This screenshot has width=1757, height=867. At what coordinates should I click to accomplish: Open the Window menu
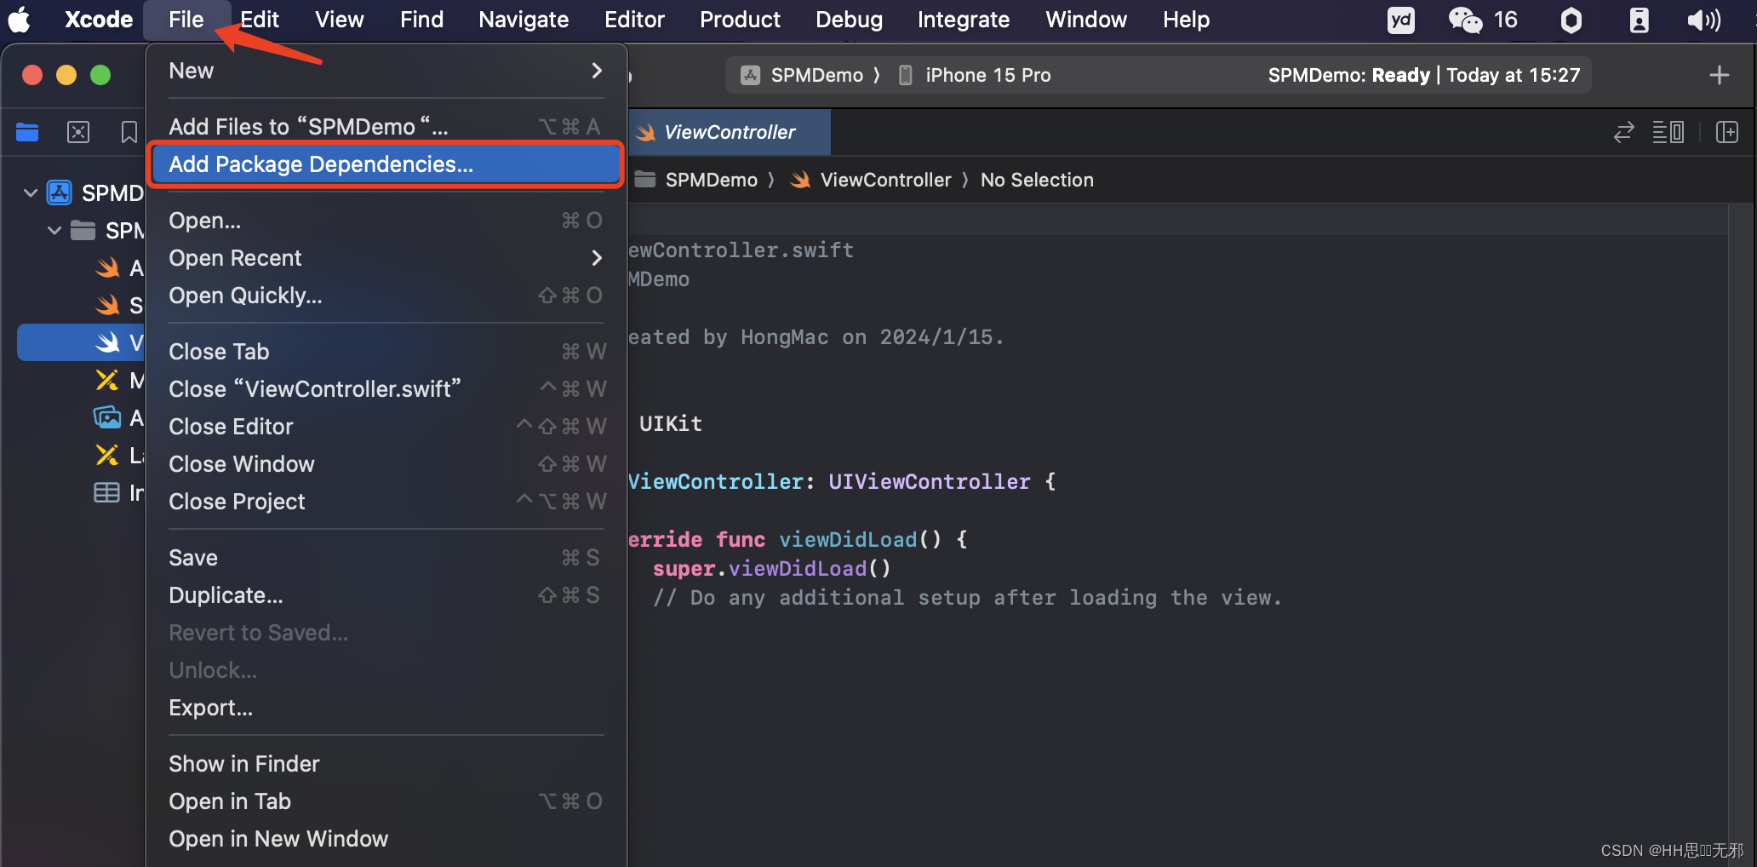(1086, 19)
